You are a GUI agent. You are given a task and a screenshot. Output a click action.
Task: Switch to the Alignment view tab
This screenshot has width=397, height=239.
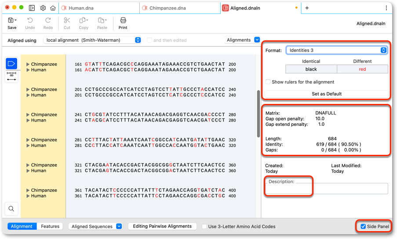22,226
